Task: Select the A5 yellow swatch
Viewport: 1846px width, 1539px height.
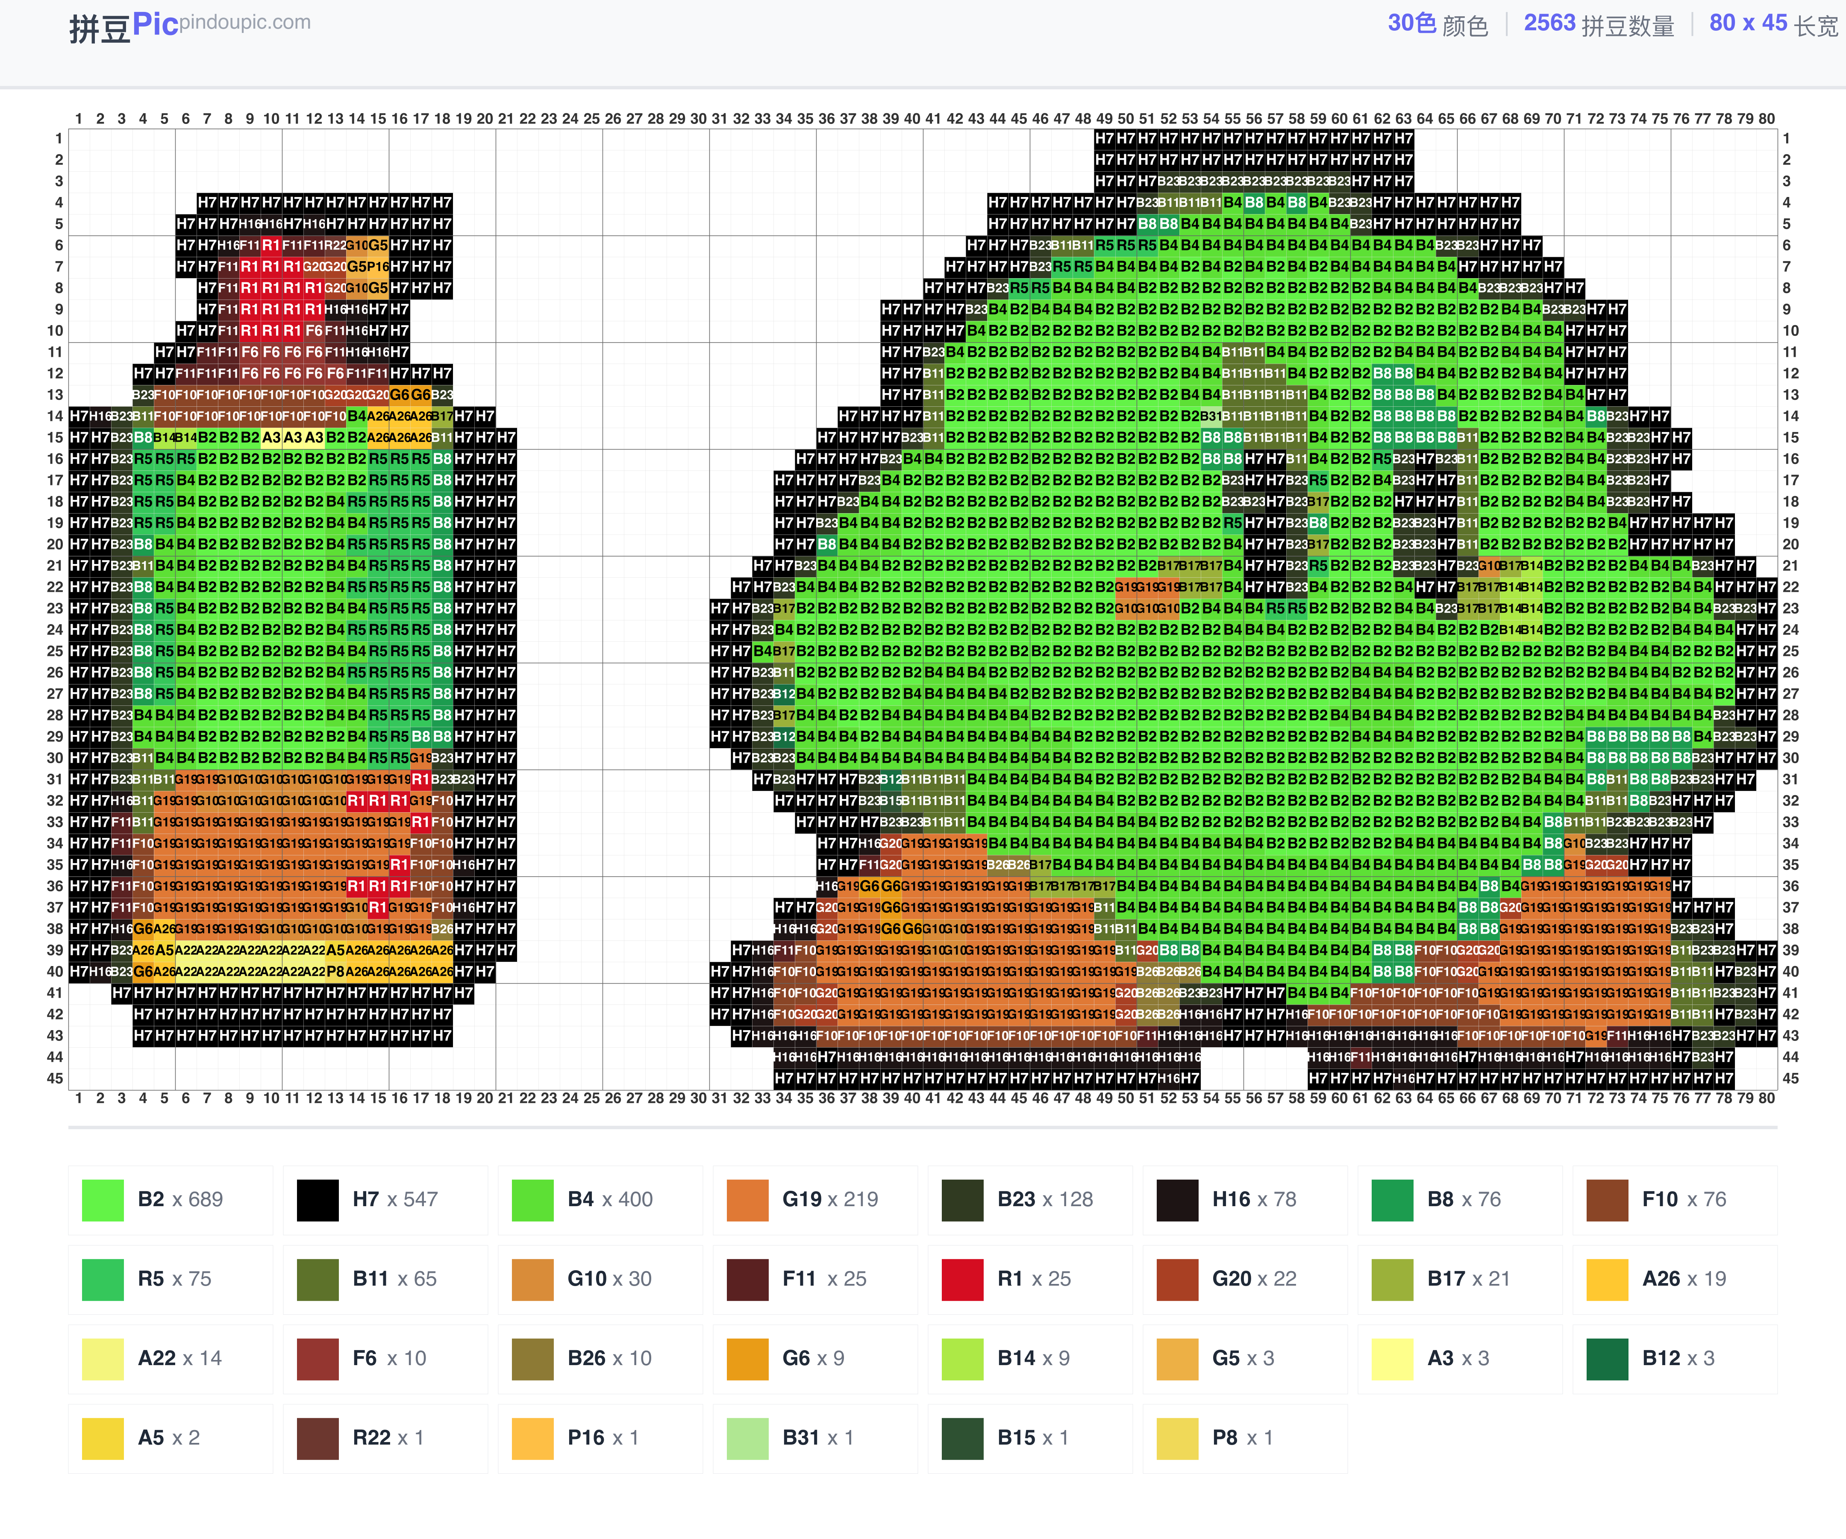Action: click(103, 1438)
